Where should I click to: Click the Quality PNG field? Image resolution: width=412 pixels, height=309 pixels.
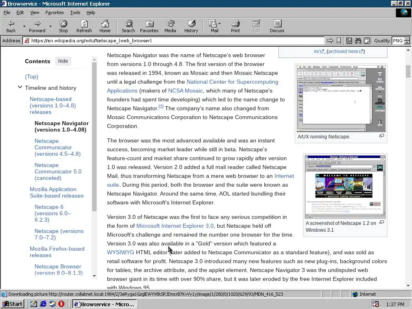point(398,41)
